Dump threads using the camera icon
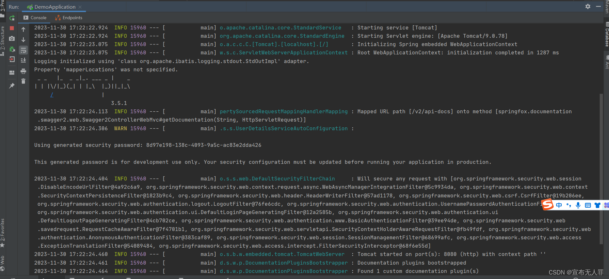Viewport: 609px width, 279px height. pyautogui.click(x=12, y=39)
